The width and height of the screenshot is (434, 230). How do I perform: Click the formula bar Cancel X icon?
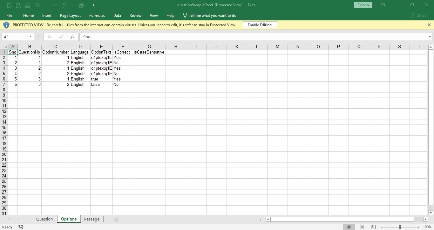point(49,37)
